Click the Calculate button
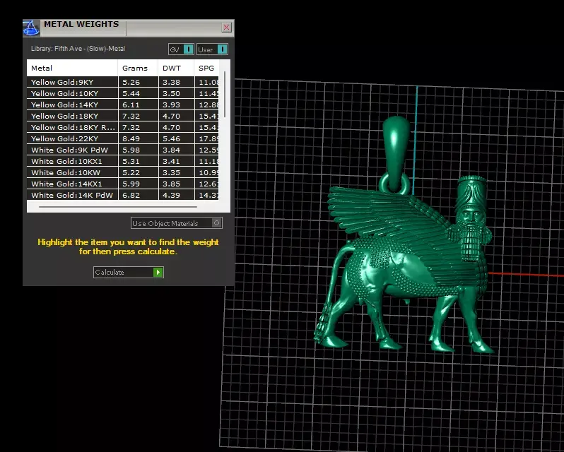Screen dimensions: 564x452 129,273
